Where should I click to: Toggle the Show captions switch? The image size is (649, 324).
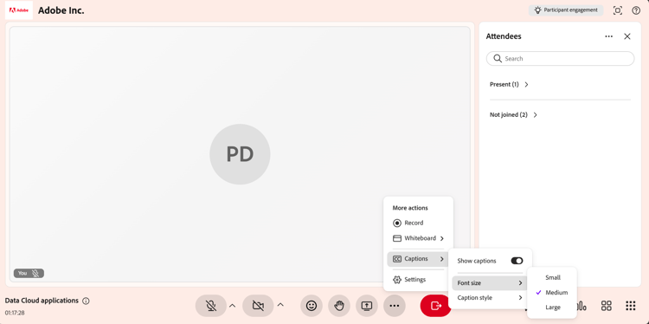(517, 261)
